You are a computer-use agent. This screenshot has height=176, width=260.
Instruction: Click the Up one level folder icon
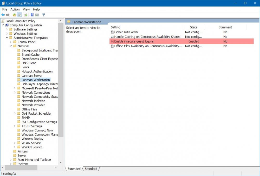tap(14, 15)
